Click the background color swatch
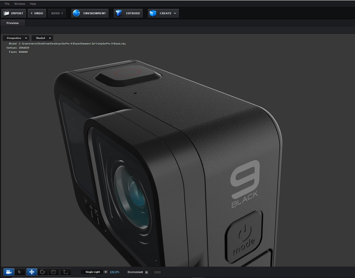This screenshot has width=355, height=278. (157, 272)
